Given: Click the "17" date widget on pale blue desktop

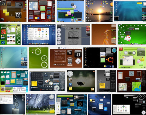Looking at the screenshot, I should (26, 59).
